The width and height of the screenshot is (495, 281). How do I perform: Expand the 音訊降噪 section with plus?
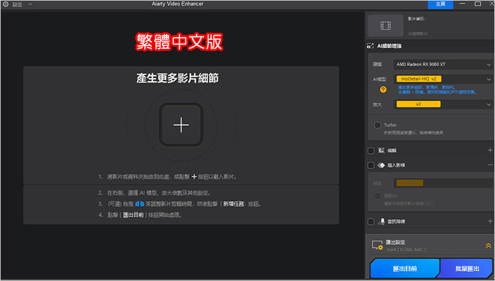(x=490, y=221)
